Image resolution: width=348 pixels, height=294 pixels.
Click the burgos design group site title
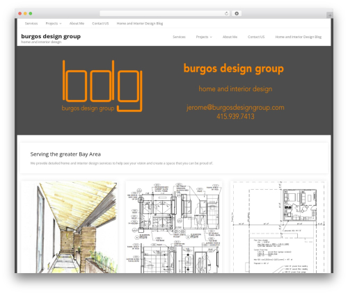click(51, 36)
